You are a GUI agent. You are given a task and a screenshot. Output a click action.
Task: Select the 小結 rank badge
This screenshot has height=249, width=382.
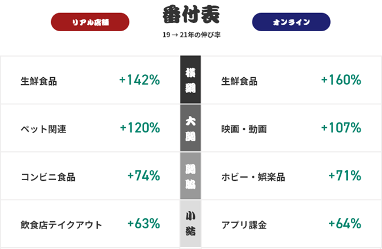[x=191, y=224]
